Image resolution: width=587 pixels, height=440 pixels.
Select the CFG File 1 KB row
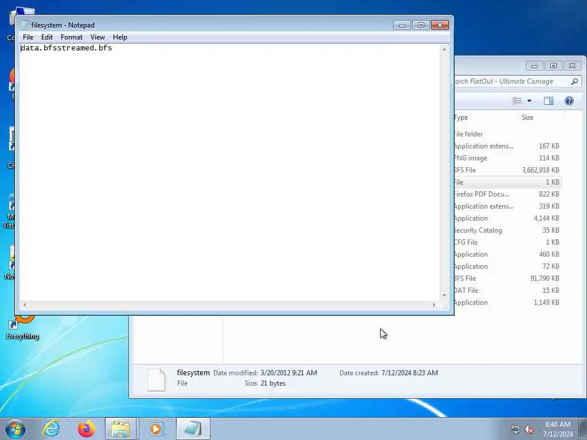(x=508, y=242)
